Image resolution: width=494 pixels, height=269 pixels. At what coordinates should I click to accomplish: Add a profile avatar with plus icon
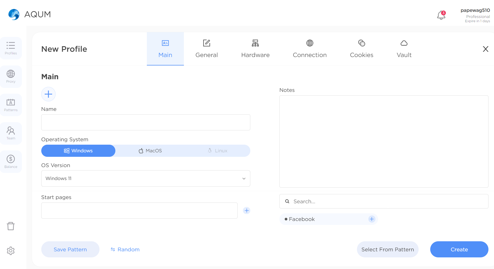click(x=48, y=94)
